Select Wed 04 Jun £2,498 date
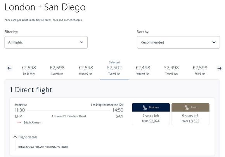225x157 pixels. [x=143, y=70]
